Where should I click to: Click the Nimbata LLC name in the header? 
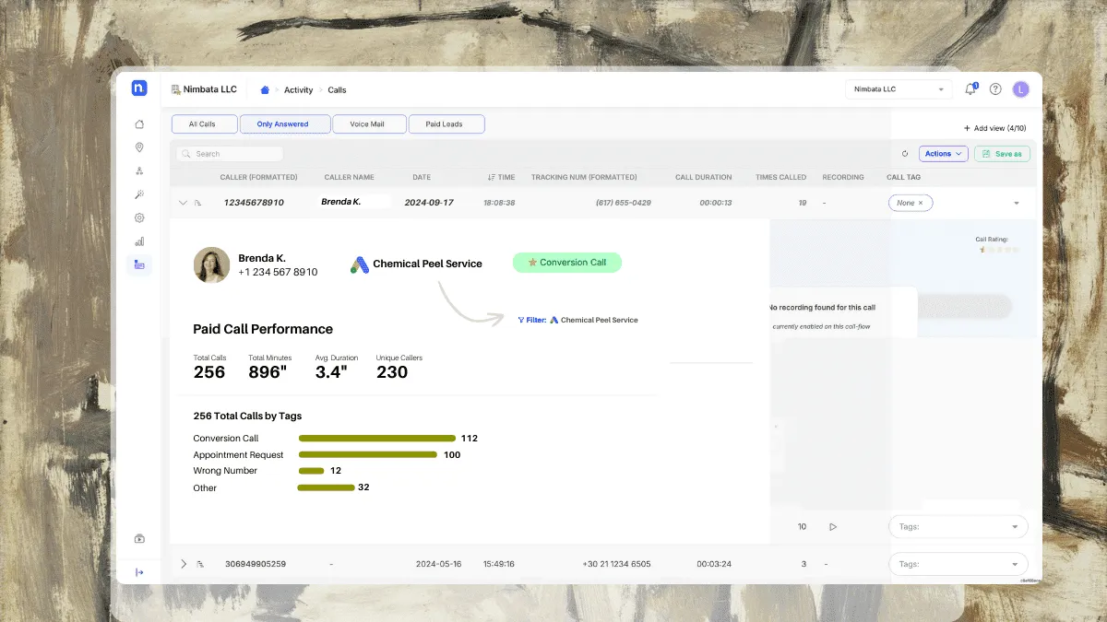210,89
